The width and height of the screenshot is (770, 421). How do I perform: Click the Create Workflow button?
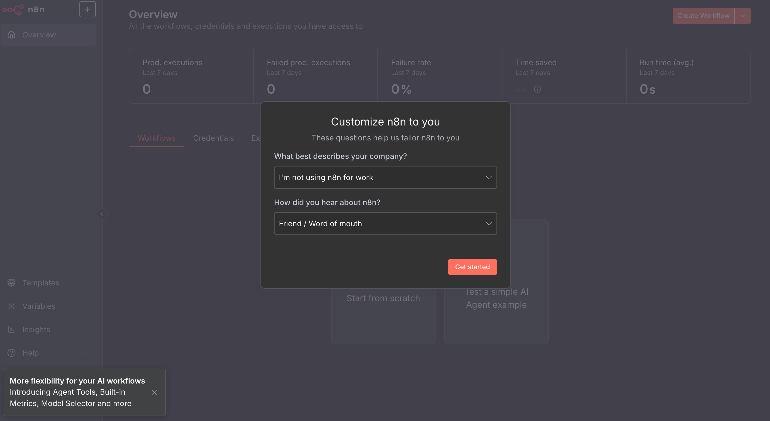703,16
